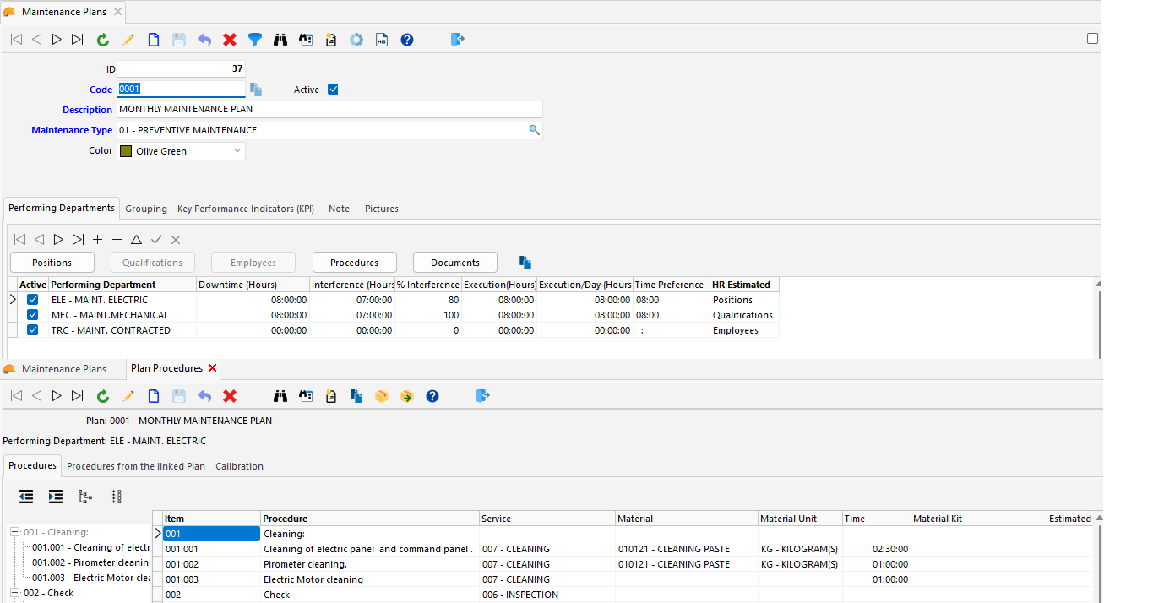Disable the Active checkbox for TRC - MAINT. CONTRACTED
The height and width of the screenshot is (603, 1153).
click(31, 329)
